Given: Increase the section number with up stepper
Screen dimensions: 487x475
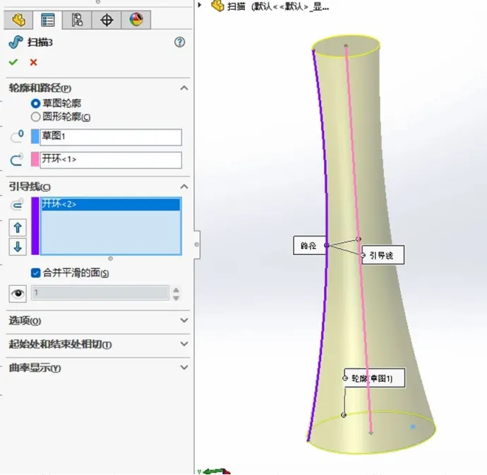Looking at the screenshot, I should point(176,290).
